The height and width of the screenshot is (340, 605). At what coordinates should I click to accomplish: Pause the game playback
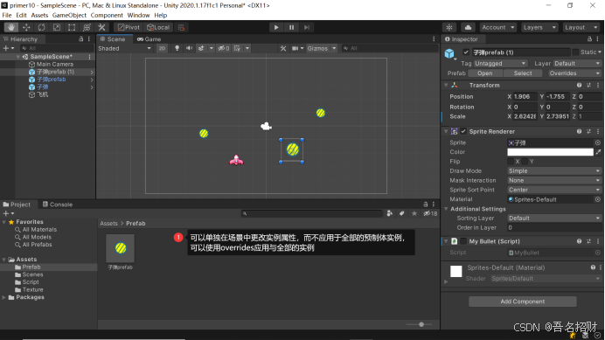pyautogui.click(x=291, y=27)
